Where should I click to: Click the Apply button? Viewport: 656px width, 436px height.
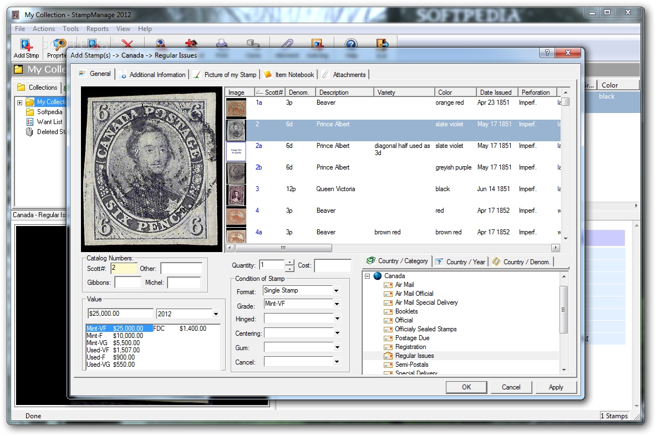556,387
